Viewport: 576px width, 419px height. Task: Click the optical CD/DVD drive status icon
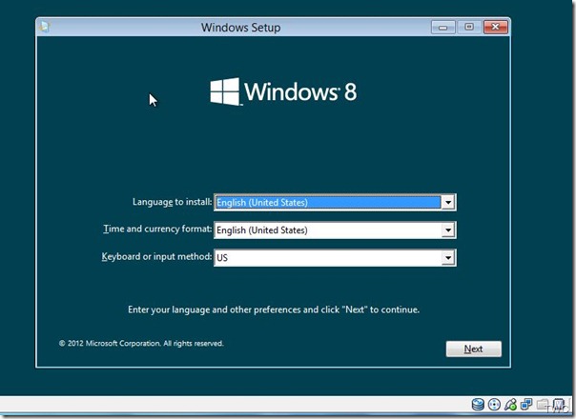(494, 405)
